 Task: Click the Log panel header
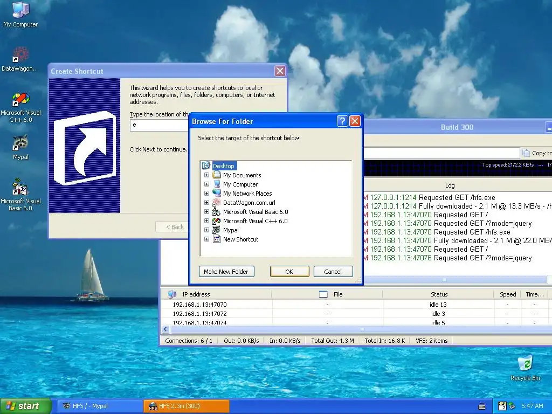pos(450,185)
